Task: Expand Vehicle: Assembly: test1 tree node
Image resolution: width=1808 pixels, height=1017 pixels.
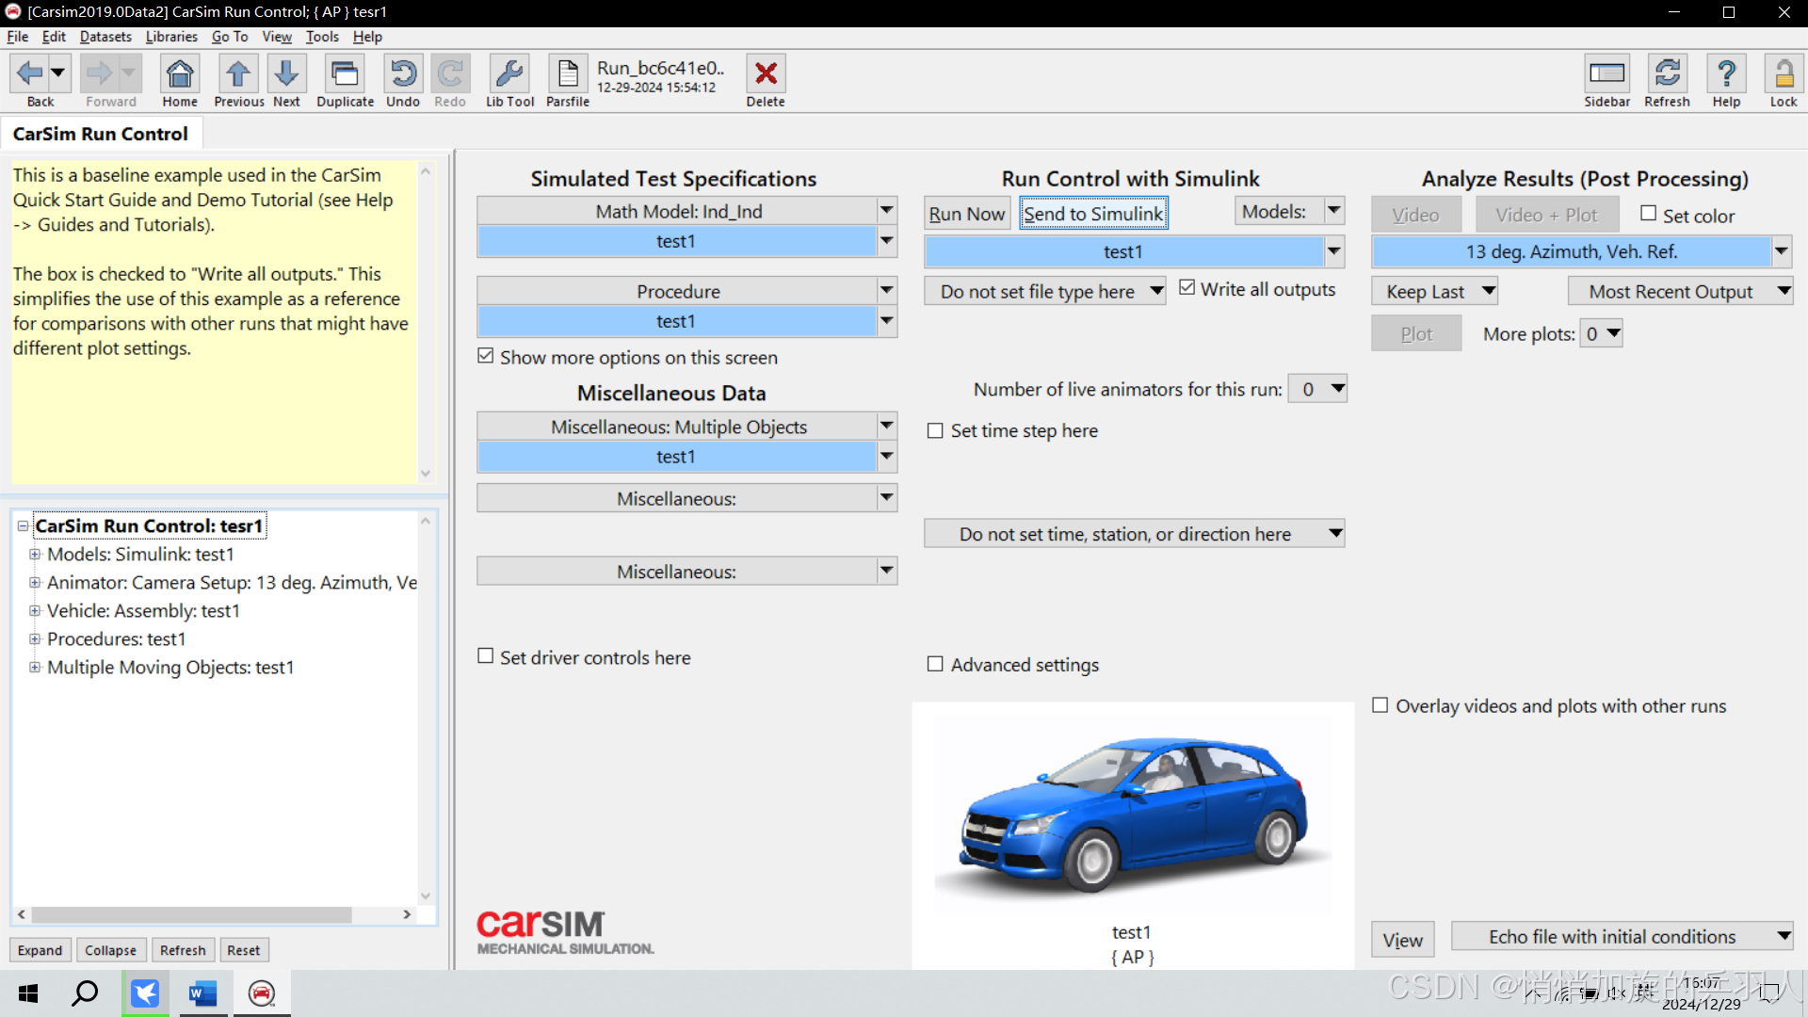Action: coord(35,611)
